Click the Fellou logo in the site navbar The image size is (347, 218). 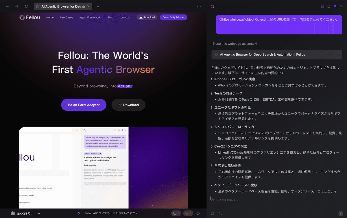coord(29,17)
